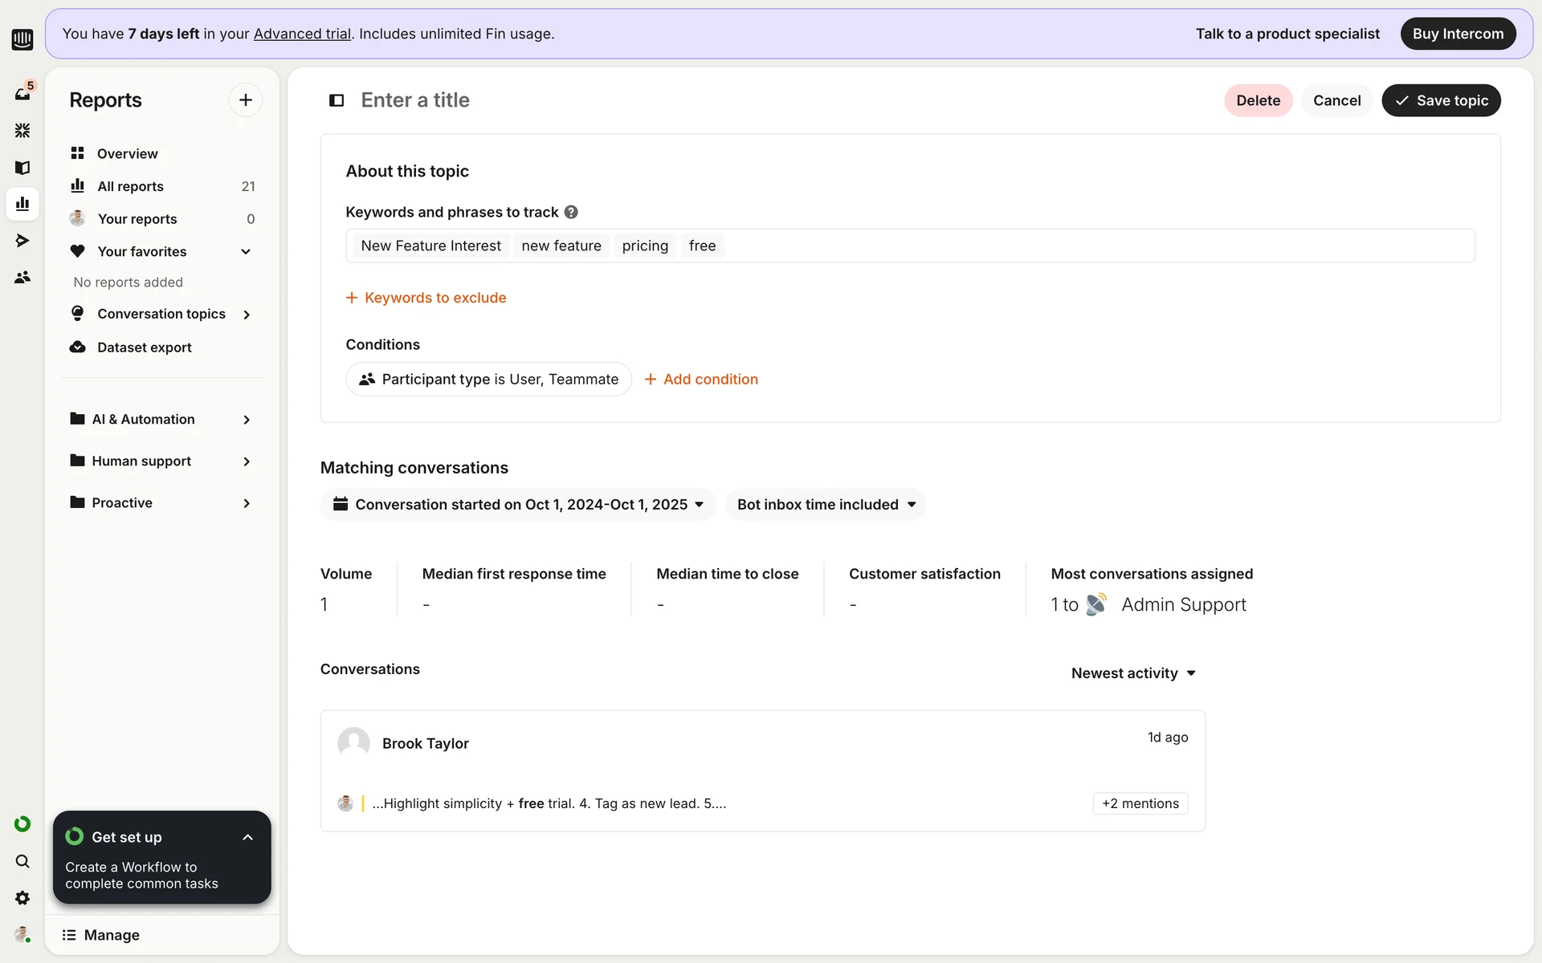Image resolution: width=1542 pixels, height=963 pixels.
Task: Click the search magnifier icon
Action: [x=22, y=861]
